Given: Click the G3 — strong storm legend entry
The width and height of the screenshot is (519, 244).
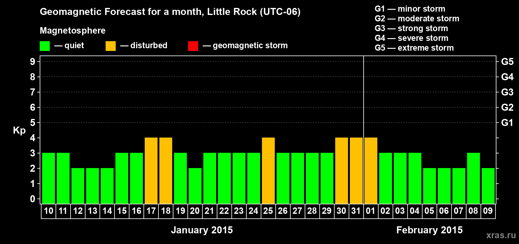Looking at the screenshot, I should [x=411, y=28].
